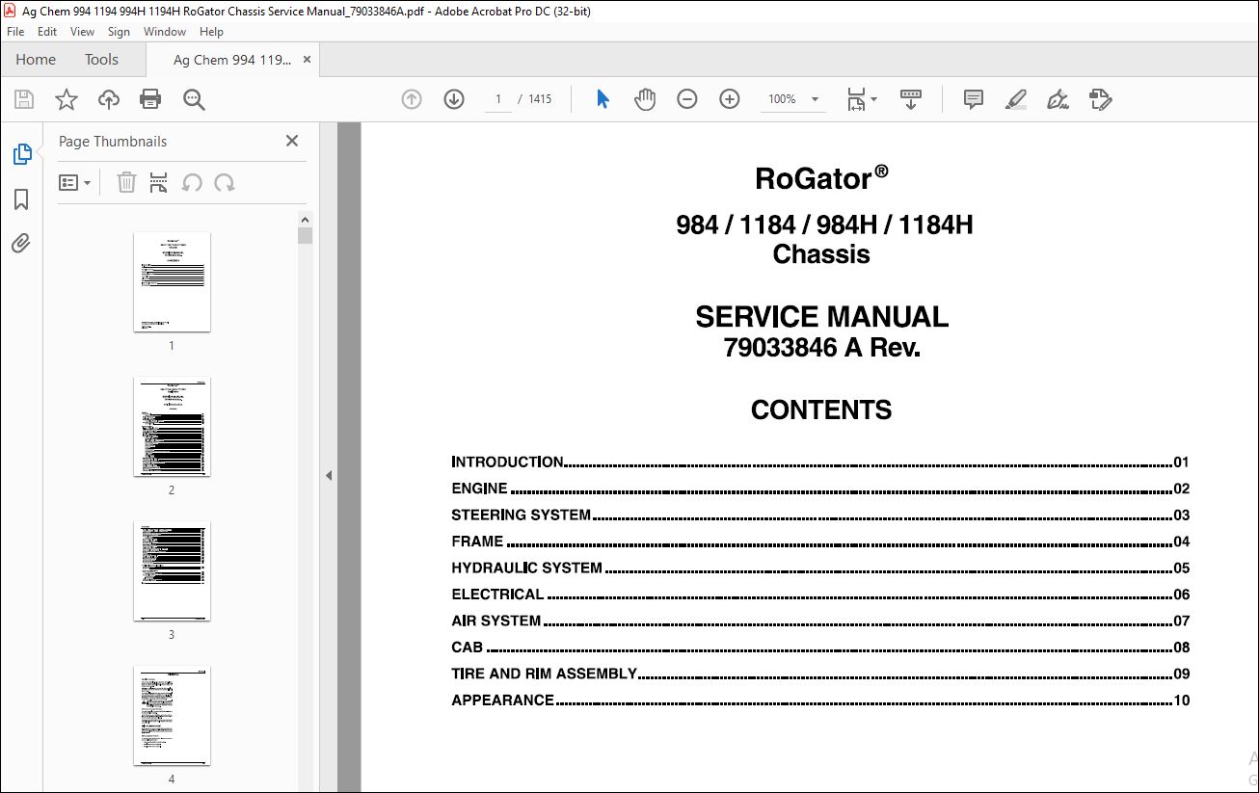
Task: Rotate page clockwise icon
Action: tap(225, 182)
